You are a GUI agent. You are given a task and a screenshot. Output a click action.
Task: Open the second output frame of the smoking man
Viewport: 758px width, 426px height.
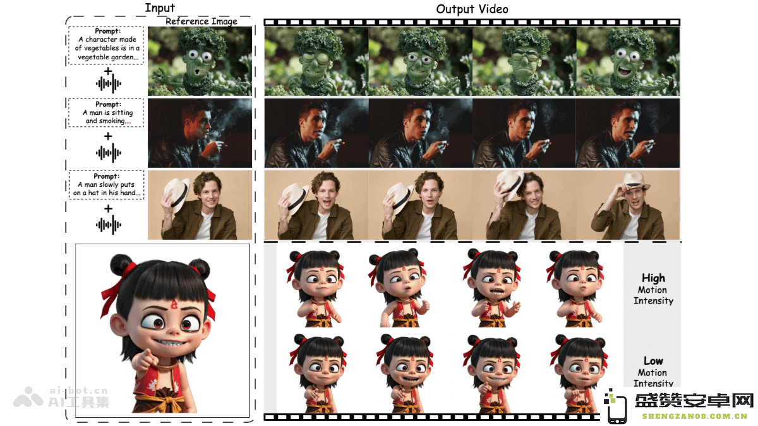coord(420,133)
